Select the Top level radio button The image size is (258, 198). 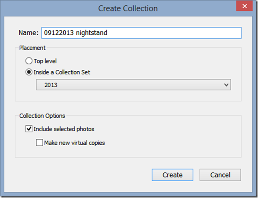(x=29, y=61)
